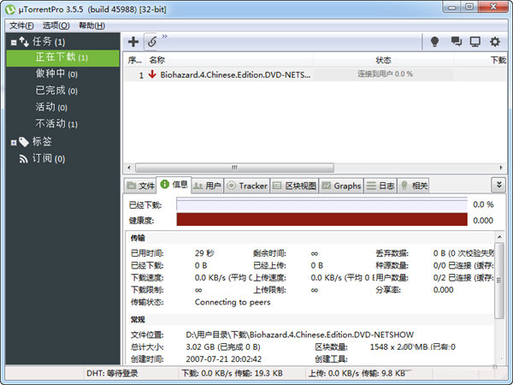This screenshot has width=513, height=385.
Task: Click the info panel scrollbar up arrow
Action: click(x=499, y=237)
